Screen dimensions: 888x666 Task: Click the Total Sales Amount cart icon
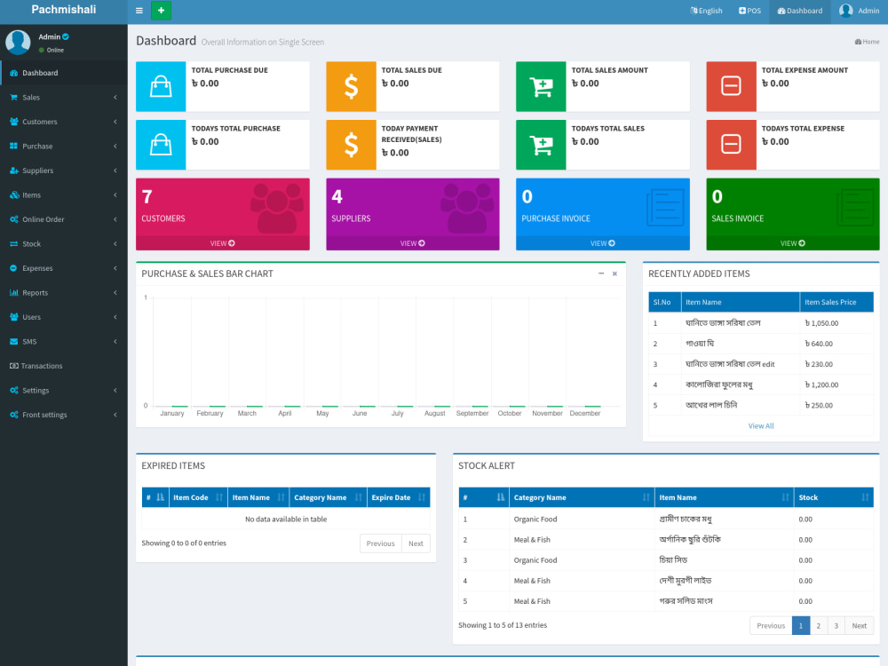(x=541, y=86)
